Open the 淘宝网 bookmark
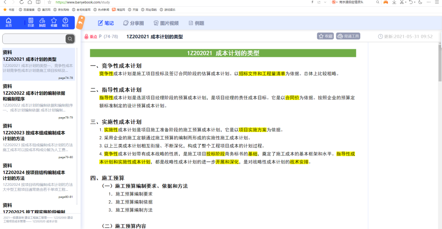This screenshot has height=229, width=442. tap(118, 10)
